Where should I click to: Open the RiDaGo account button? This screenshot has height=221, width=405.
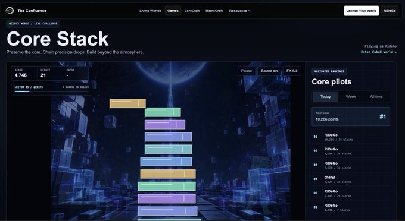[x=390, y=11]
